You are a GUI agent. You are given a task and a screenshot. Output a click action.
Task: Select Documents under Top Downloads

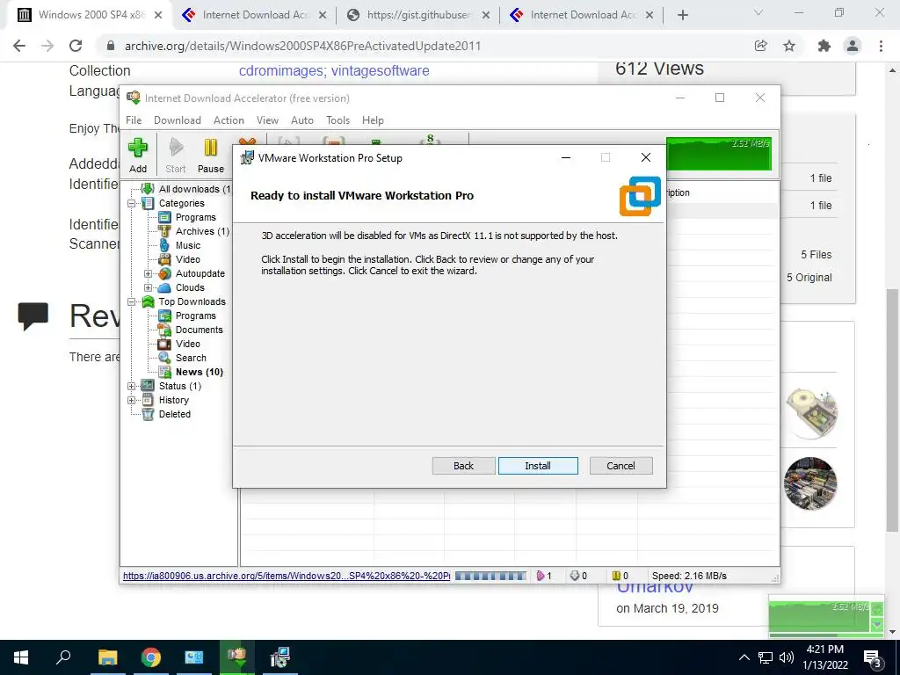click(x=200, y=330)
